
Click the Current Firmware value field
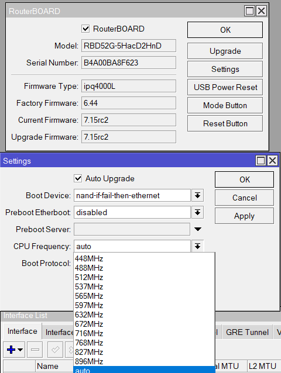pos(129,120)
